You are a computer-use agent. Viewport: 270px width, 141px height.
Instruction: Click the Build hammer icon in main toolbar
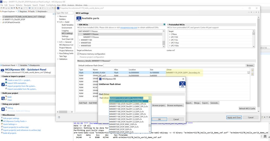coord(17,8)
